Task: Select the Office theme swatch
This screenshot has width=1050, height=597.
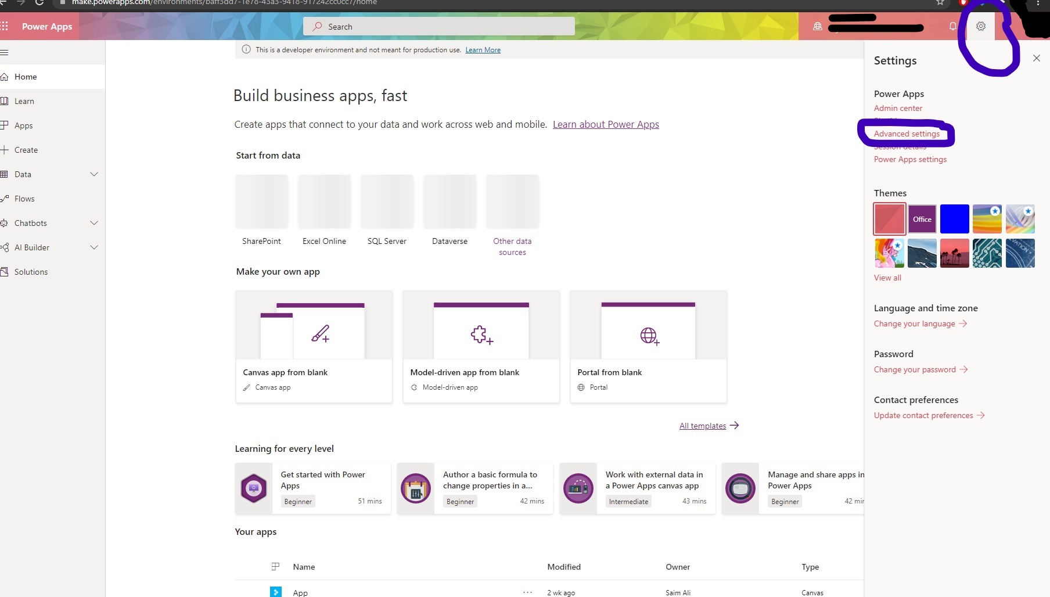Action: coord(921,219)
